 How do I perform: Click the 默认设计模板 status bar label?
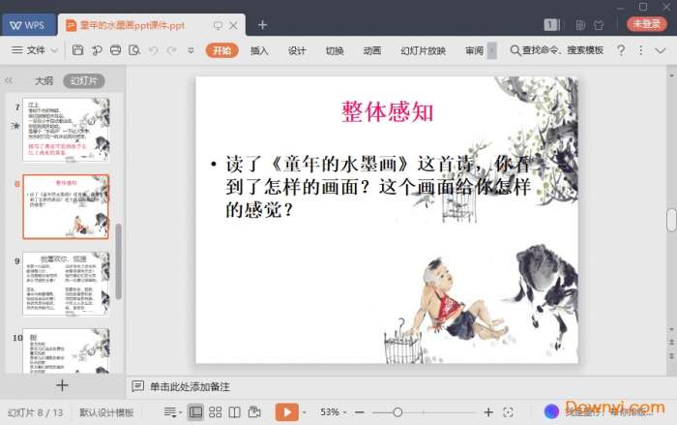tap(106, 412)
